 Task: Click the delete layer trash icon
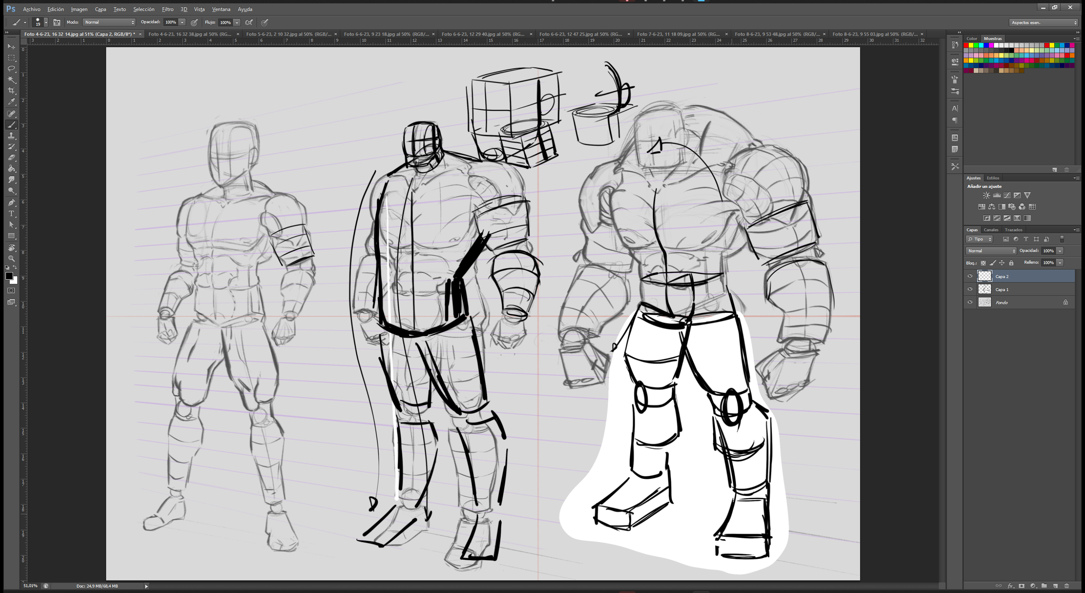[x=1066, y=585]
